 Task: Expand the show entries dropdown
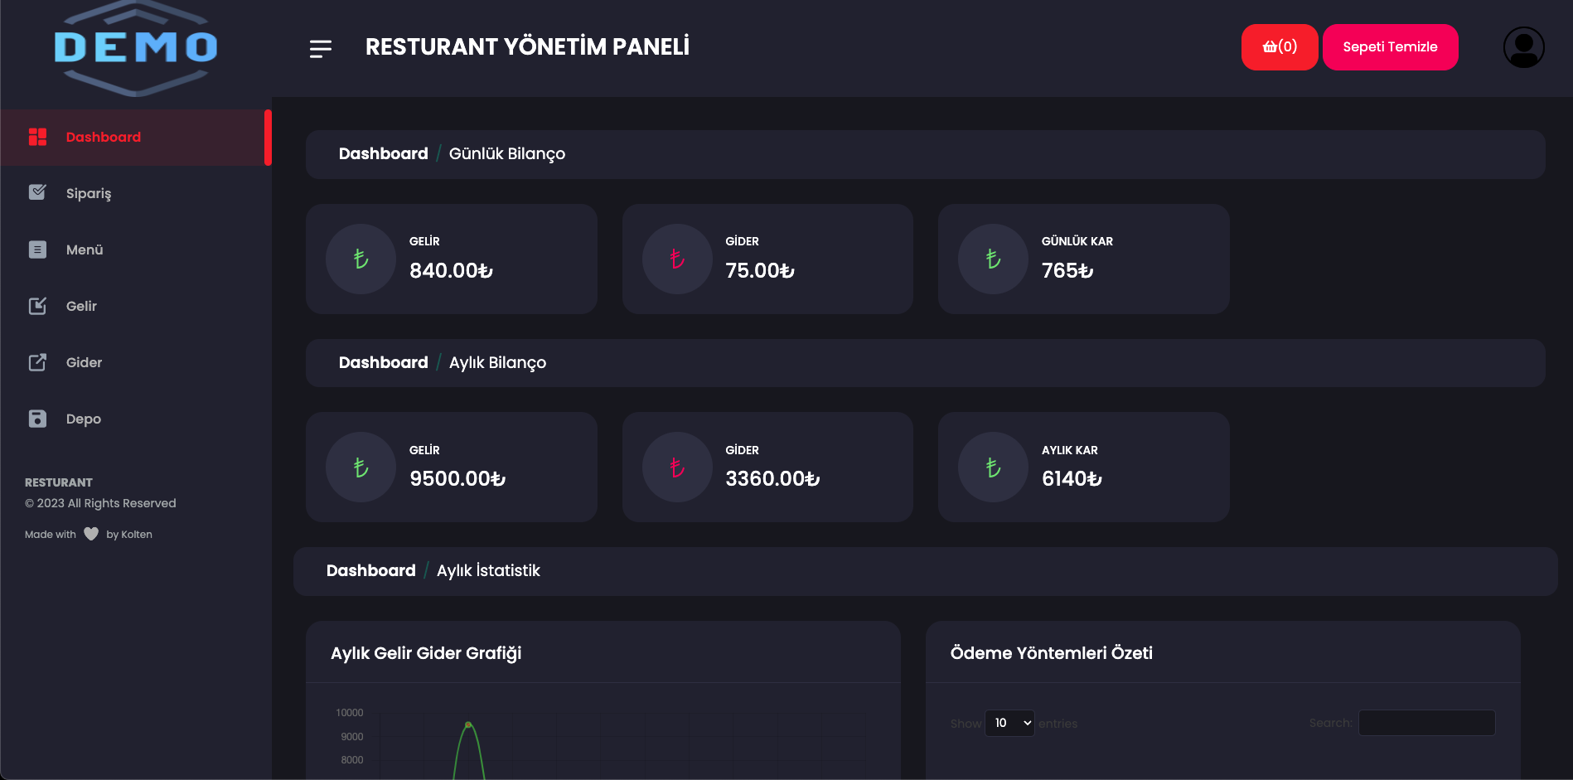click(x=1009, y=723)
